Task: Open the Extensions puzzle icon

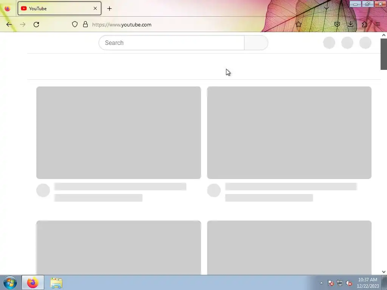Action: tap(364, 24)
